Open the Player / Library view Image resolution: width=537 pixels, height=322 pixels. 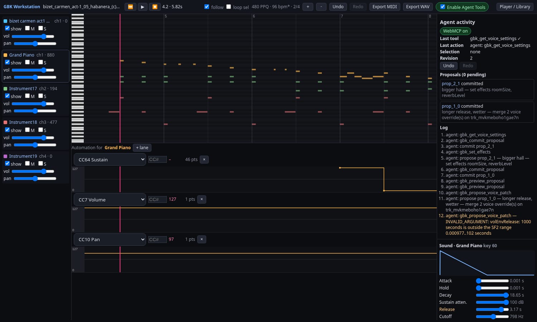point(515,7)
